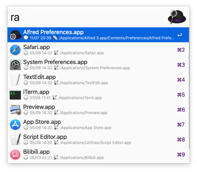Click the clock icon in System Preferences.app row
Viewport: 197px width, 172px height.
click(26, 68)
